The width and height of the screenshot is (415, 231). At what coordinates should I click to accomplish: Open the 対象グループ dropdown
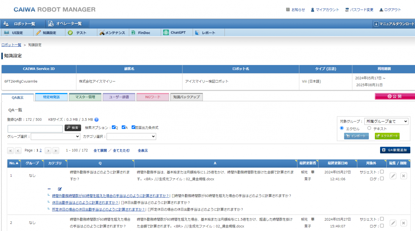[386, 121]
